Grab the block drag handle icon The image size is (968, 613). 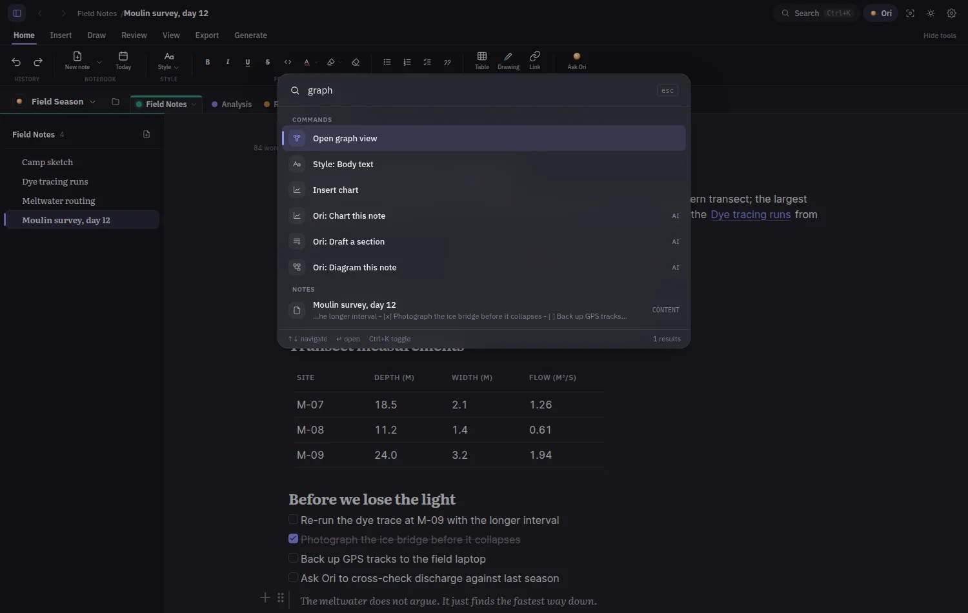281,598
